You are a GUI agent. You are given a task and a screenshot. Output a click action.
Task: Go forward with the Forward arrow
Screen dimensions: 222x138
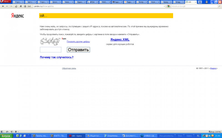7,6
